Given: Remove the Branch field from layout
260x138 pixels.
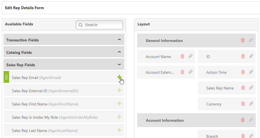Looking at the screenshot, I should [x=243, y=136].
